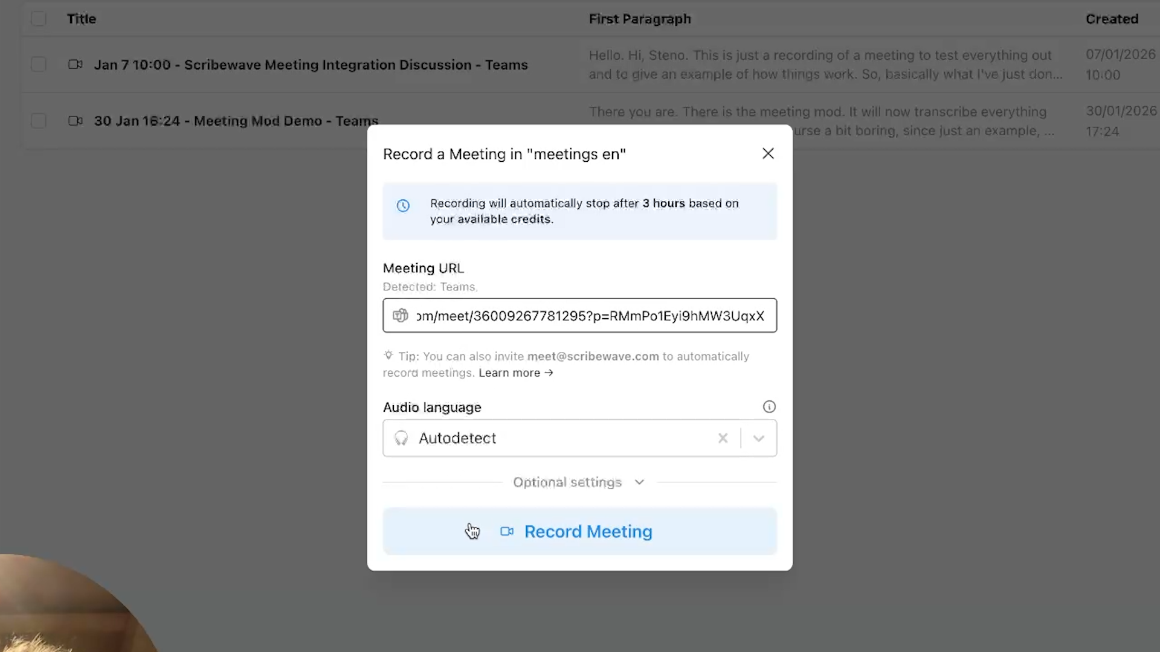The width and height of the screenshot is (1160, 652).
Task: Close the Record a Meeting dialog
Action: point(768,153)
